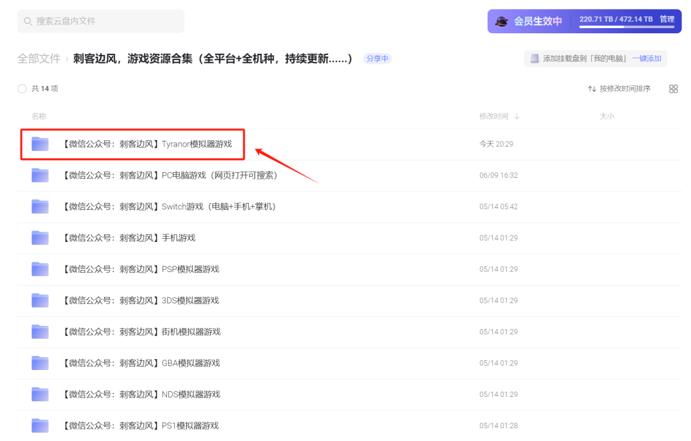
Task: Click the search magnifier icon
Action: coord(28,21)
